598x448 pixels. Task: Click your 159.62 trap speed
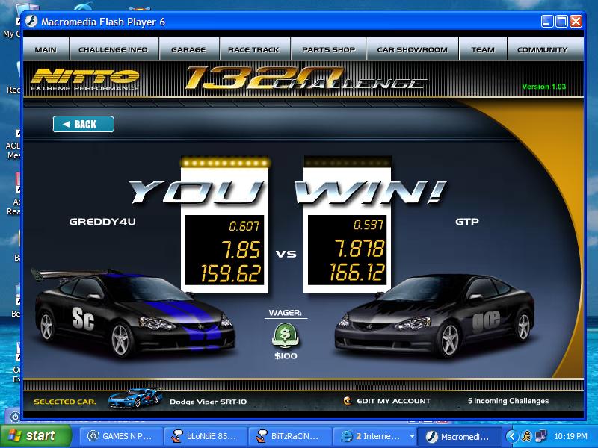click(x=231, y=273)
